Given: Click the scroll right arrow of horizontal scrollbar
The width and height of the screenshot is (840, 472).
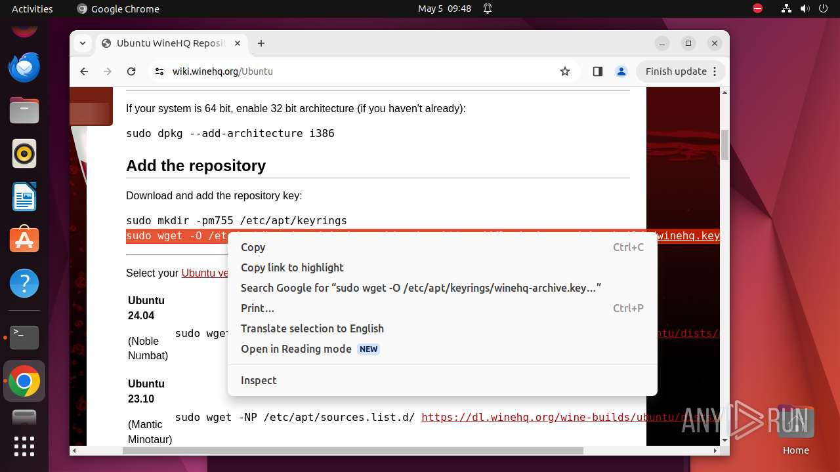Looking at the screenshot, I should [716, 450].
